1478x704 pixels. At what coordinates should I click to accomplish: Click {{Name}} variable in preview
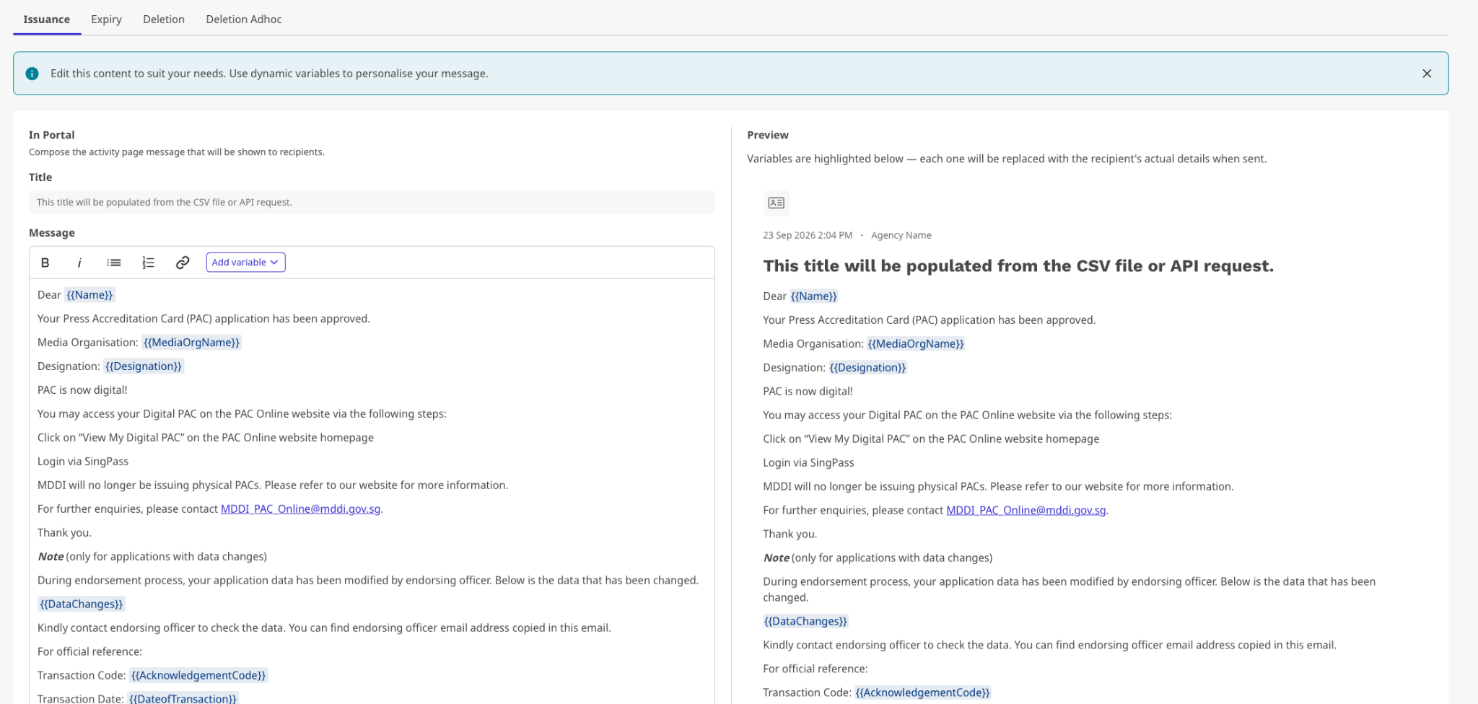click(x=814, y=296)
